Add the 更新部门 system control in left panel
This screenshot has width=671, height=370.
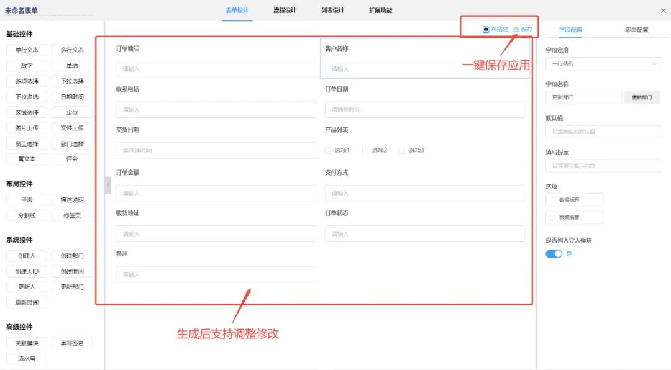pos(72,287)
